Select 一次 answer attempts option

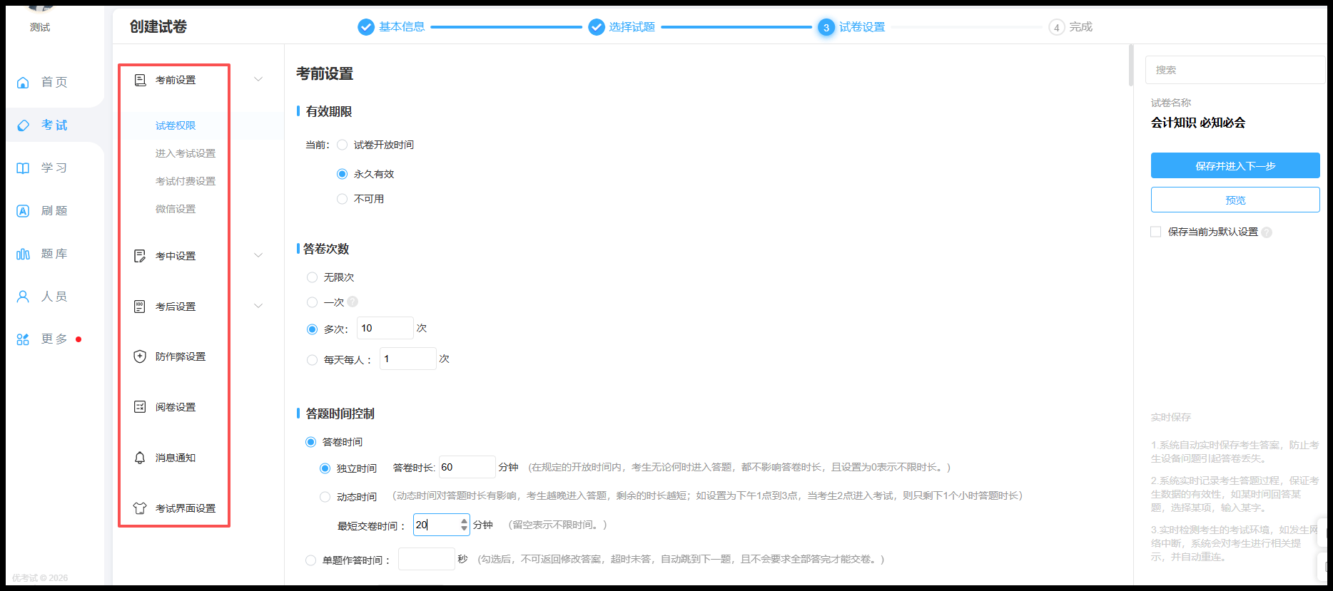click(312, 302)
